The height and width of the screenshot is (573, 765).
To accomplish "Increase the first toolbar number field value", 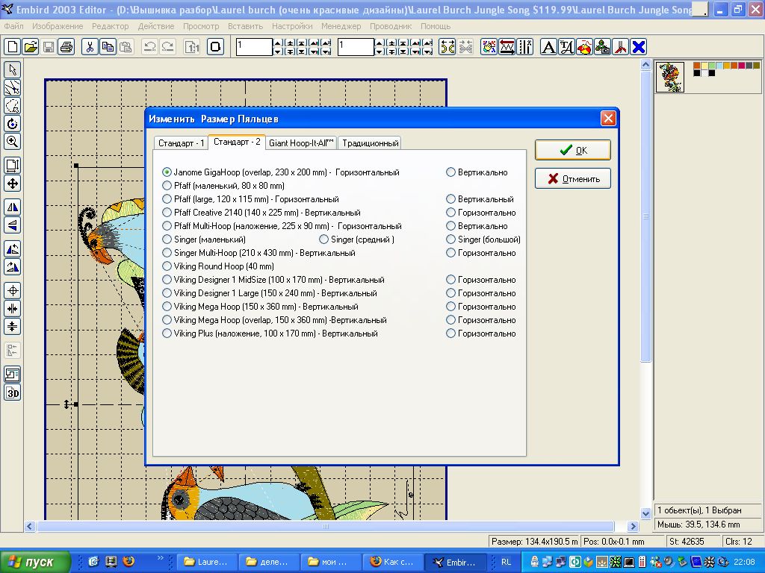I will click(277, 43).
